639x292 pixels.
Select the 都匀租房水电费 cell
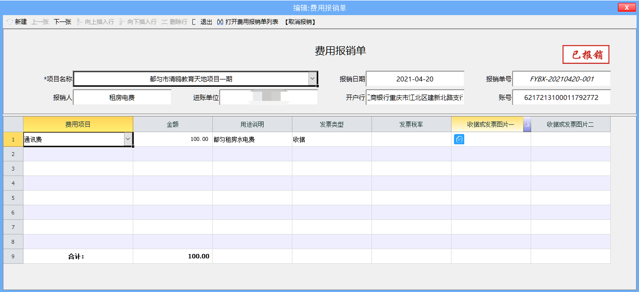click(x=252, y=139)
